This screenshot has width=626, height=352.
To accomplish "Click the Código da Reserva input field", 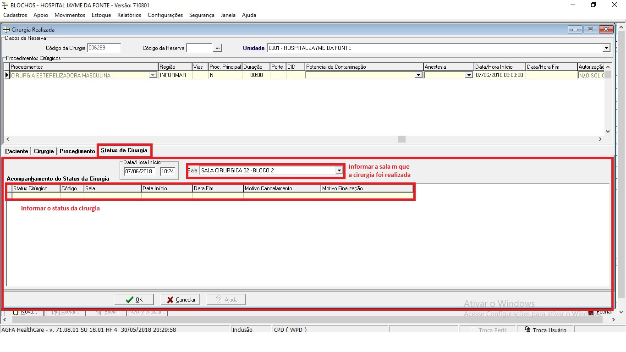I will (199, 48).
